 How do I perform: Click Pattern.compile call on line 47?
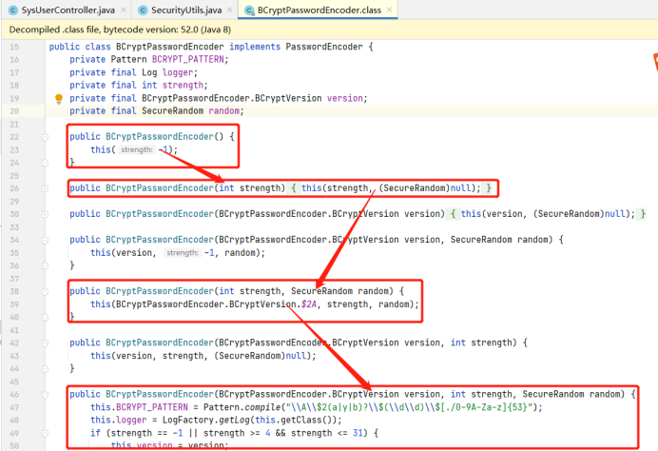pos(242,407)
